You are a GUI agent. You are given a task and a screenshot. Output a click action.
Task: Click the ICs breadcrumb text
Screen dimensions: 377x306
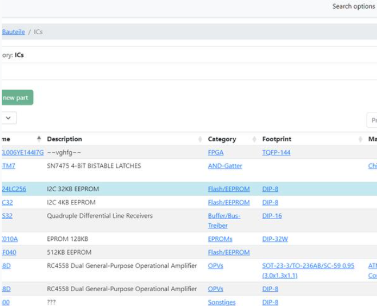click(x=38, y=32)
